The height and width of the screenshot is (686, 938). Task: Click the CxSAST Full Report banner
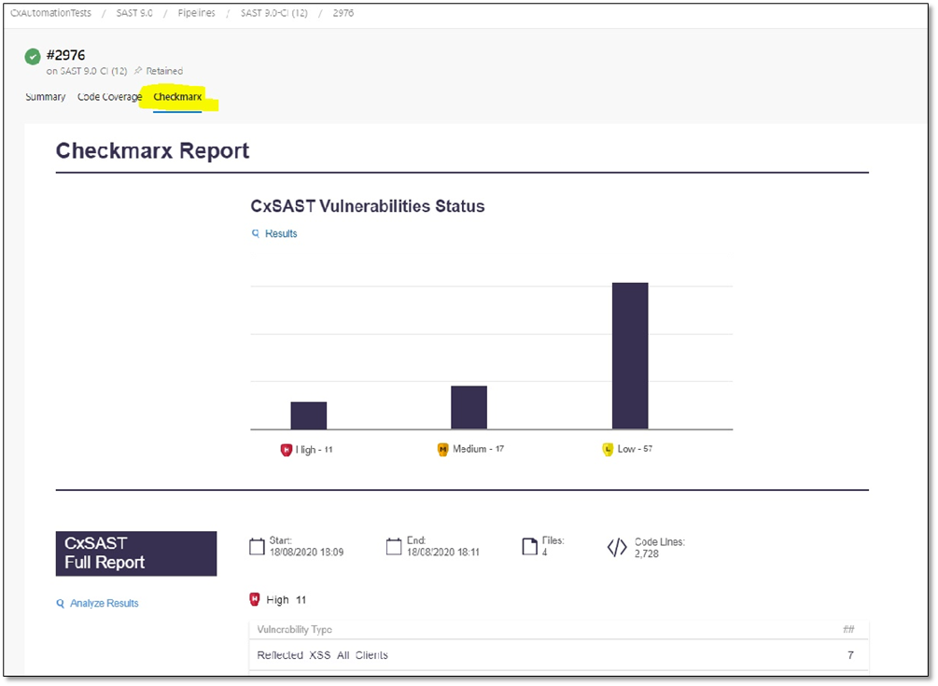coord(136,553)
